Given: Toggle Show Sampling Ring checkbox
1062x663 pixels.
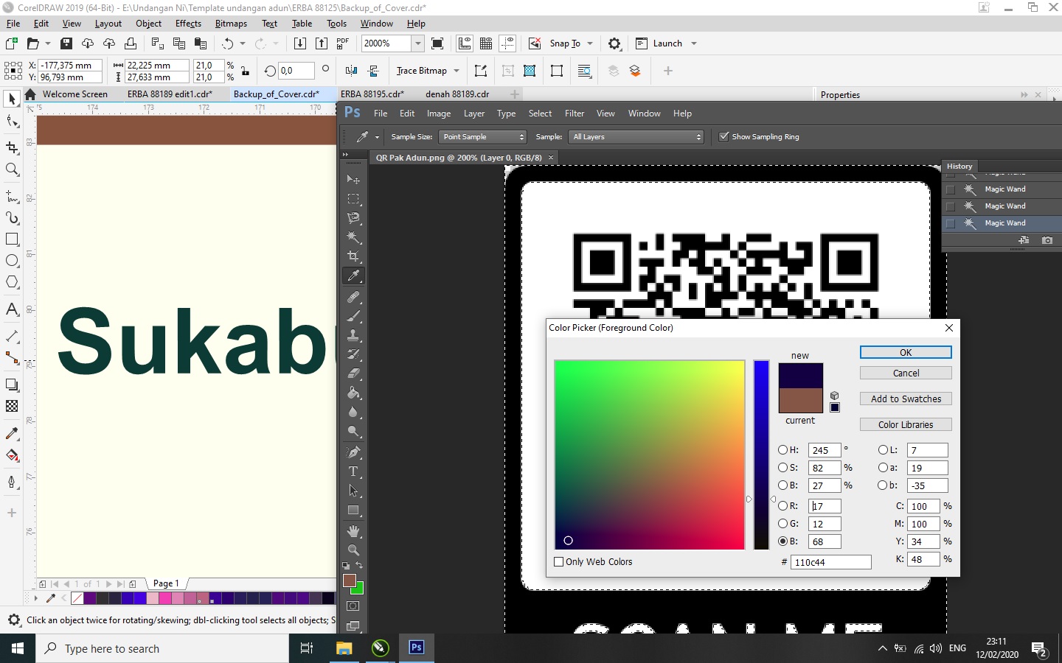Looking at the screenshot, I should click(724, 136).
